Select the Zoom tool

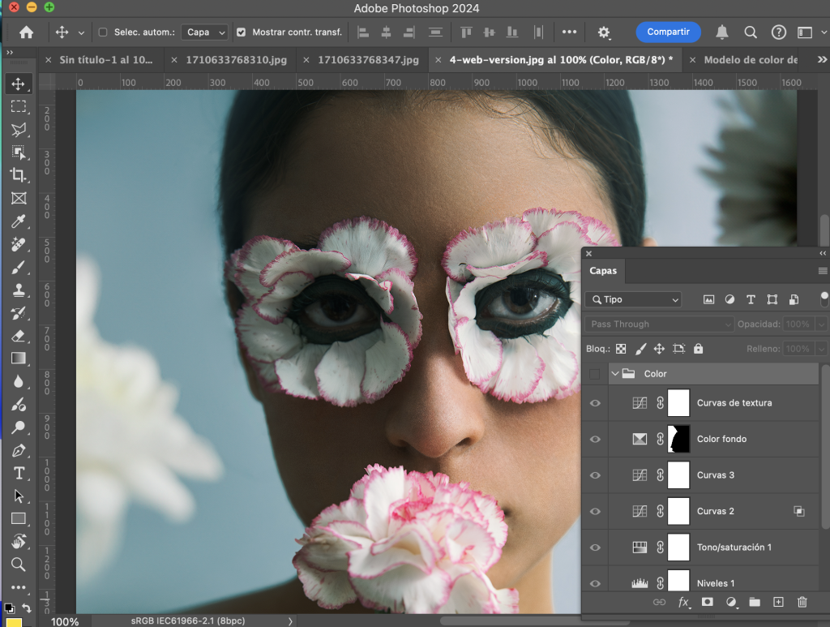pyautogui.click(x=18, y=565)
